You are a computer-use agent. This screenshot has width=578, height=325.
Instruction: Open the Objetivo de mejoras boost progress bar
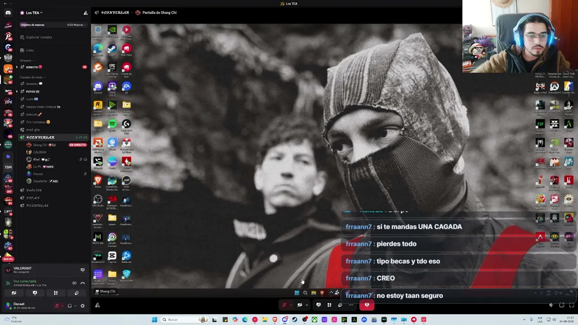pyautogui.click(x=53, y=25)
